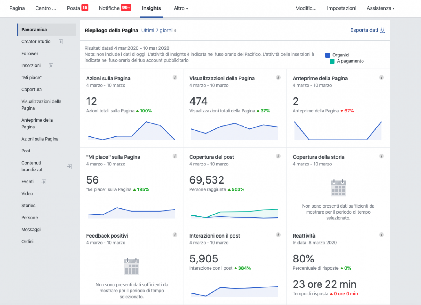This screenshot has height=305, width=421.
Task: Open Anteprime della Pagina in sidebar
Action: (37, 123)
